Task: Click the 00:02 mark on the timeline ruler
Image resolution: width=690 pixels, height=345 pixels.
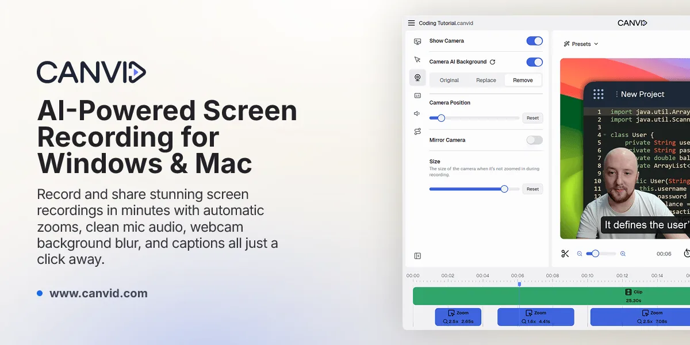Action: [x=448, y=276]
